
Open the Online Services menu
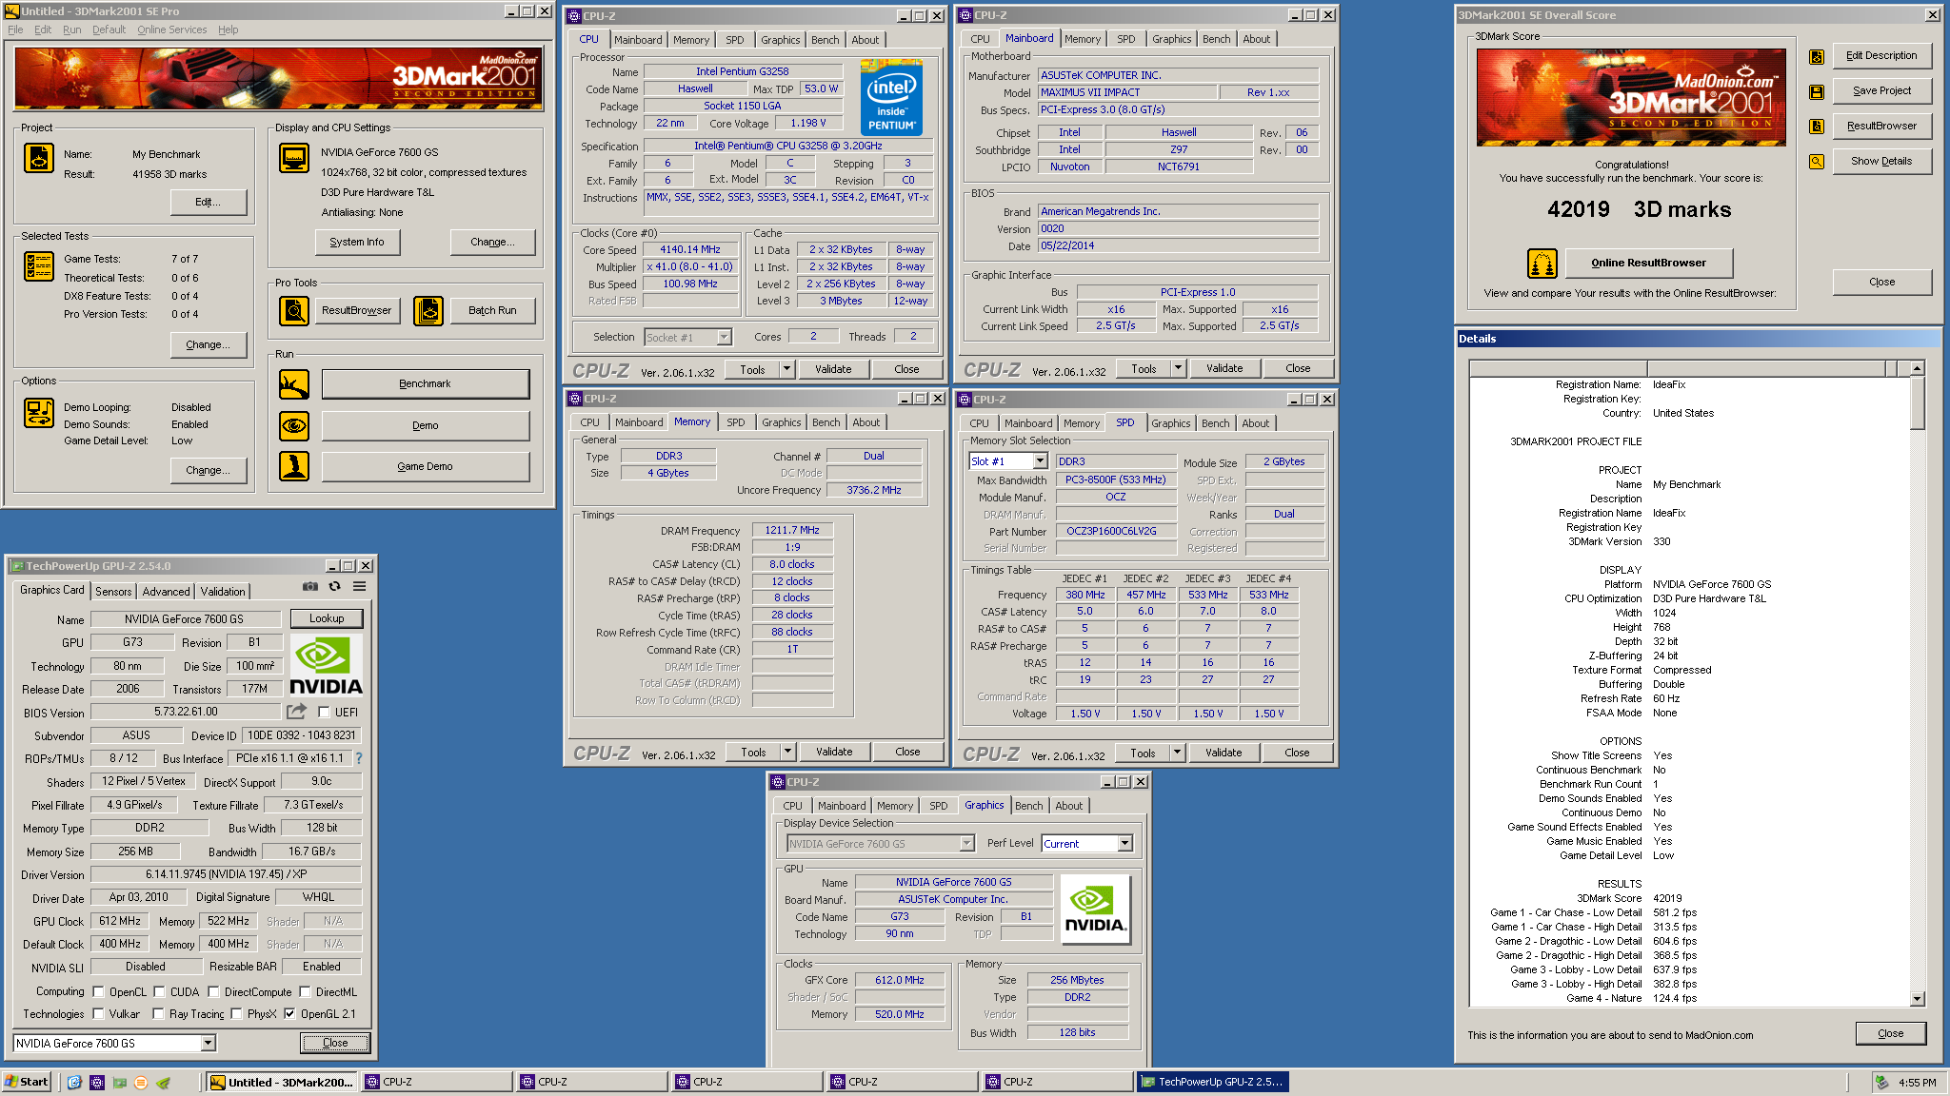click(x=171, y=29)
